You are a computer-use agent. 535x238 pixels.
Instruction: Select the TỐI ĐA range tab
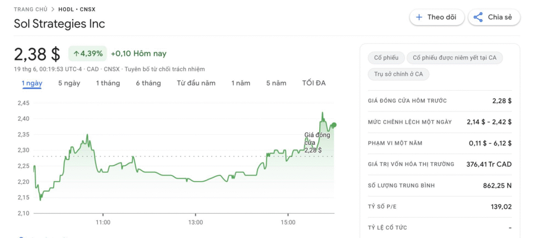314,83
